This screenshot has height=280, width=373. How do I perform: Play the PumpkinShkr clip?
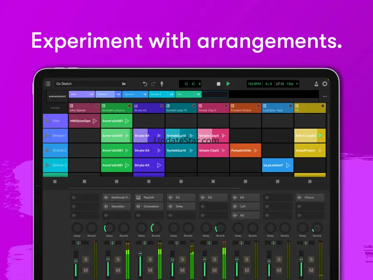(x=256, y=150)
